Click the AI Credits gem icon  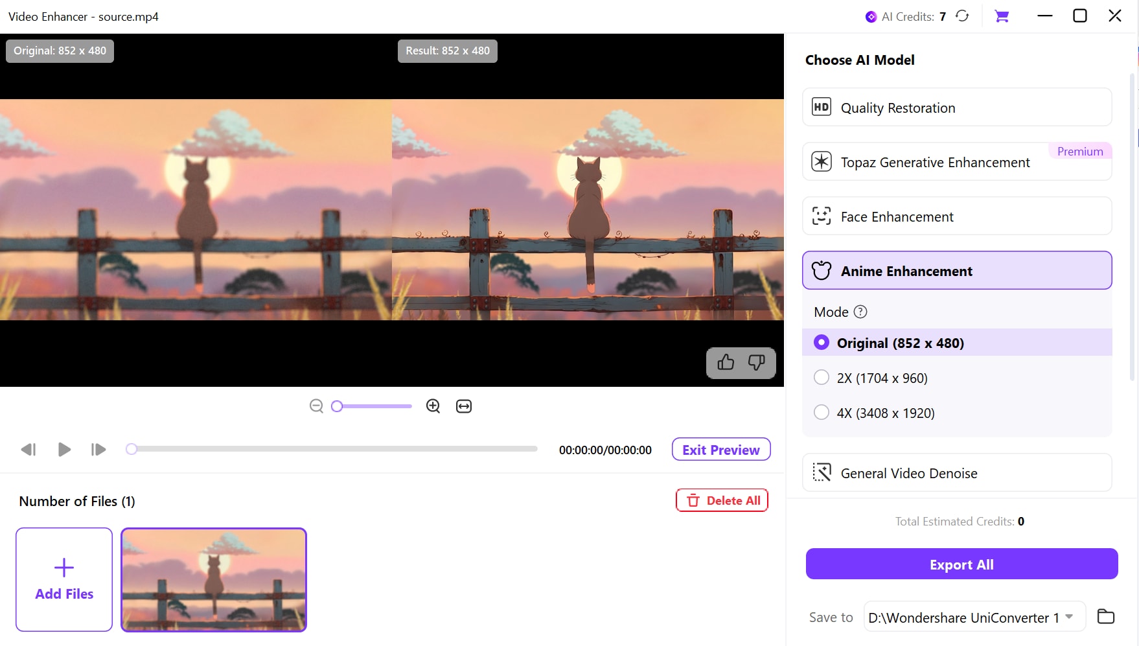point(871,17)
